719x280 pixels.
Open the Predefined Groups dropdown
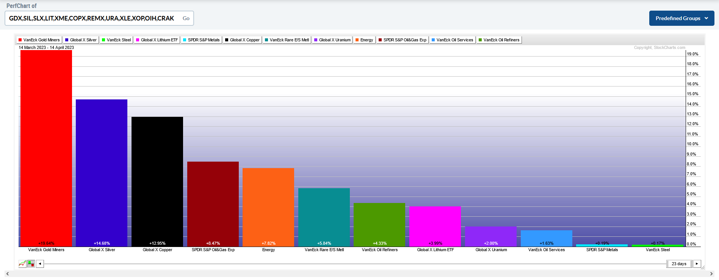coord(681,18)
